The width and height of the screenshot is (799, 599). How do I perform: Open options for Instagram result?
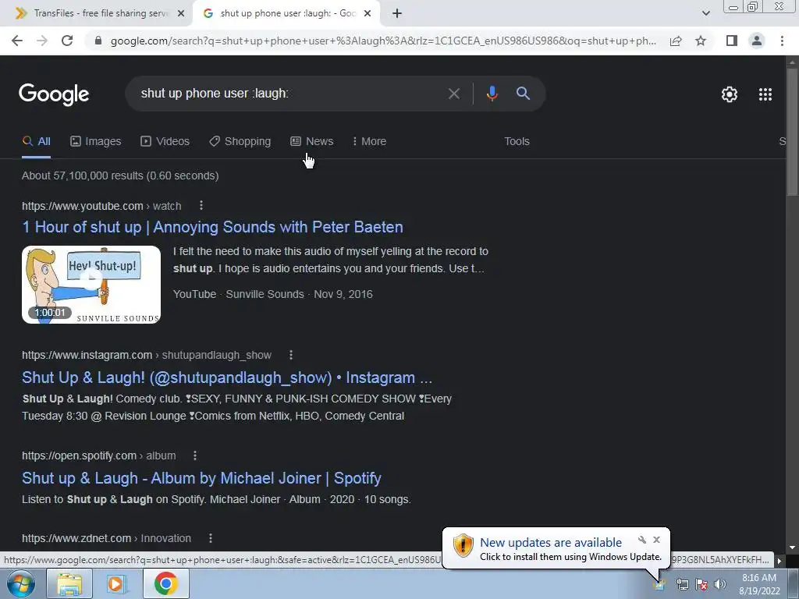click(291, 355)
